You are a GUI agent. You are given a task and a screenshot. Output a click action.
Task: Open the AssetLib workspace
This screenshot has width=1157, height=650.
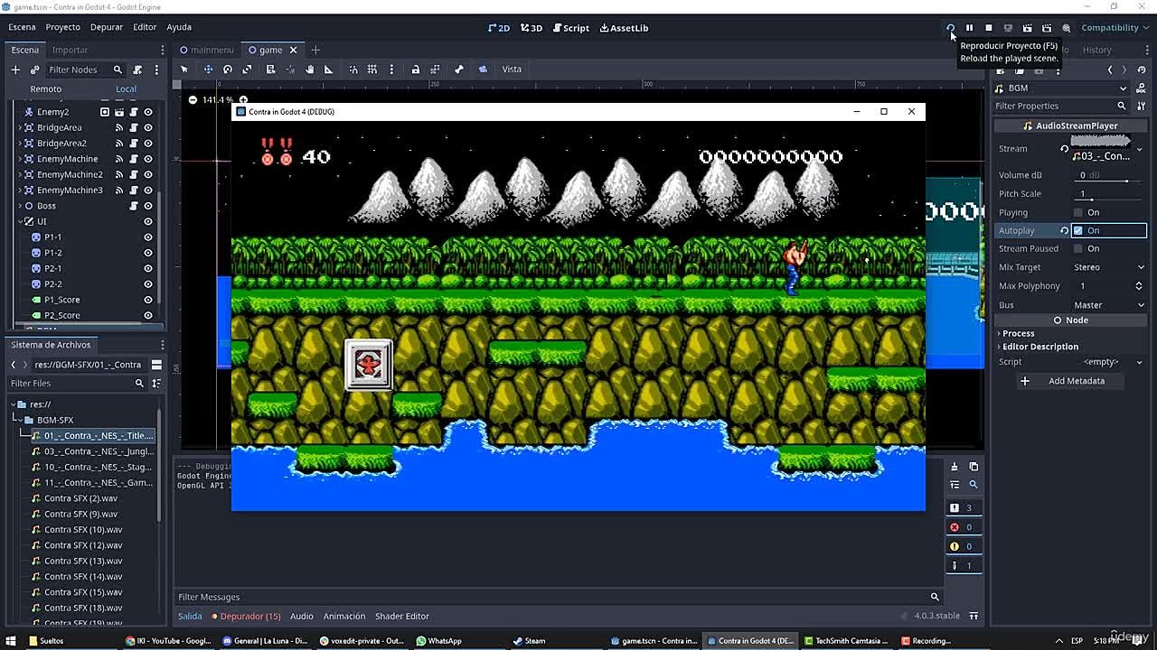click(624, 28)
